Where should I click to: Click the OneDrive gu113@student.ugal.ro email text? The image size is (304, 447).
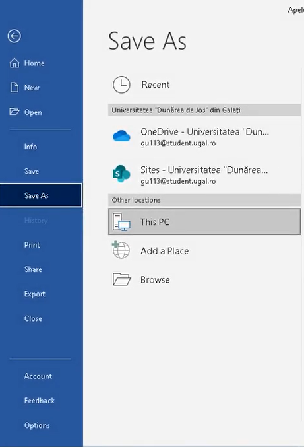[x=178, y=143]
